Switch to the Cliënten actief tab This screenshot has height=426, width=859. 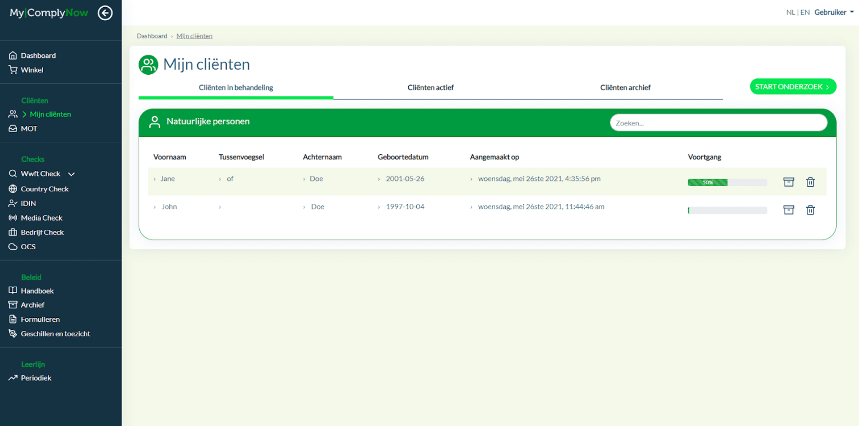pos(430,88)
